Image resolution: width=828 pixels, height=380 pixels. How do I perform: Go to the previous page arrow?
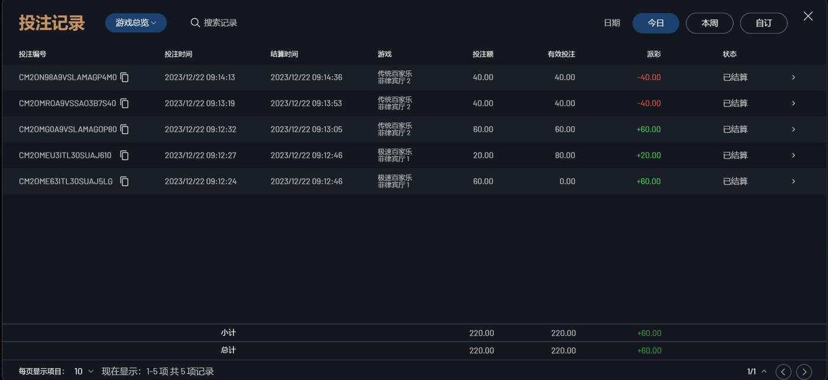point(784,372)
